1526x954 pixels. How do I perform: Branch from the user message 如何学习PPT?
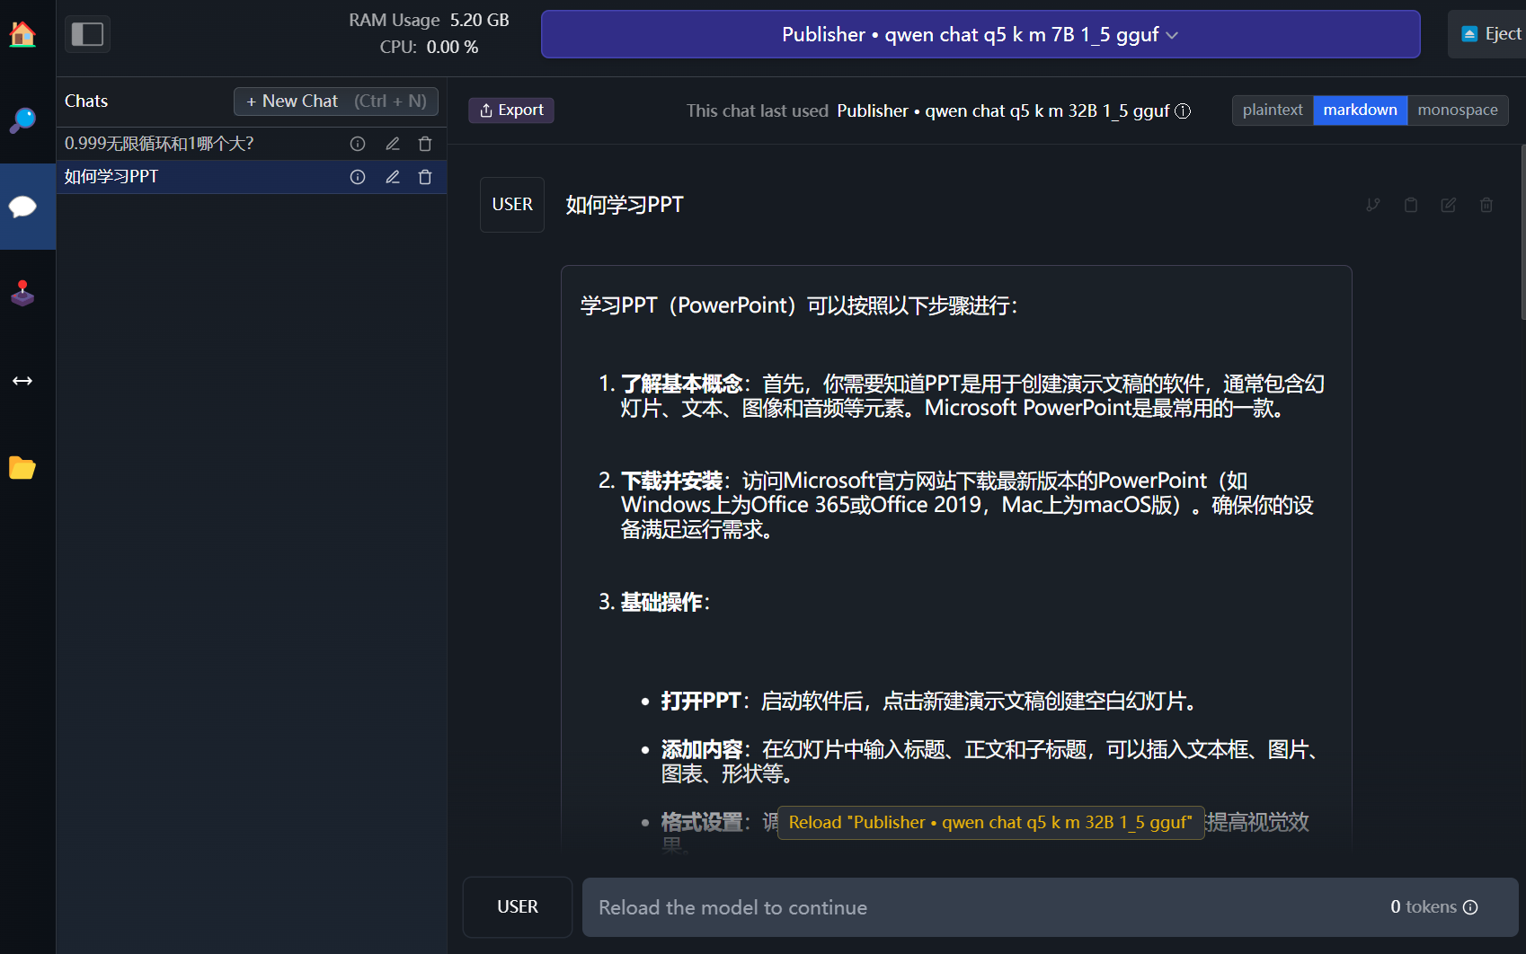tap(1373, 205)
